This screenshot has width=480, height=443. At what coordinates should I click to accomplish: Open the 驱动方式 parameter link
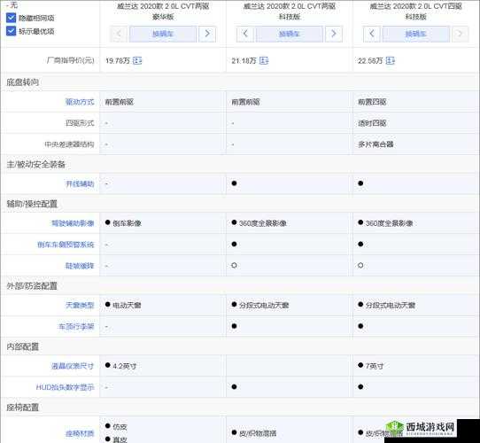click(80, 102)
